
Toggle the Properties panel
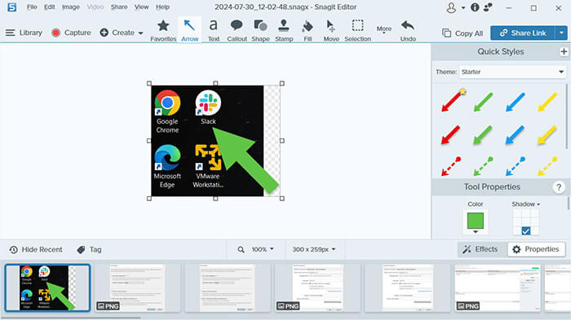click(x=536, y=249)
